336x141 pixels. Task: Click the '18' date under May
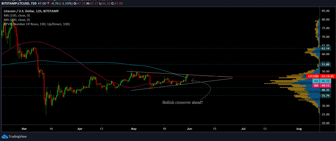point(164,129)
